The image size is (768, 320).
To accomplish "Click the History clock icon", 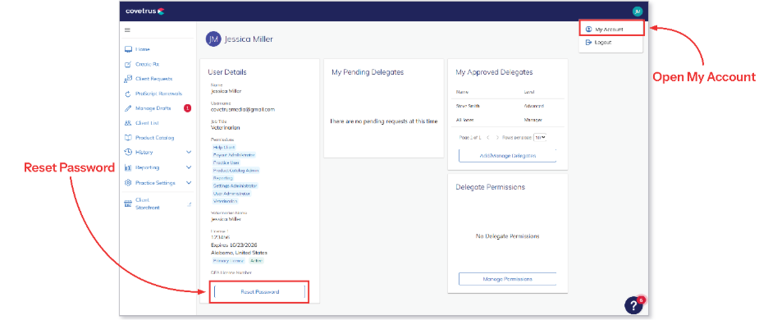I will point(128,153).
